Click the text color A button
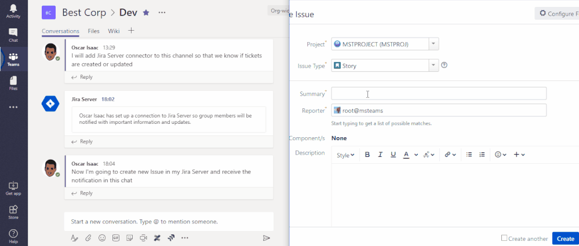The width and height of the screenshot is (579, 246). pos(406,155)
